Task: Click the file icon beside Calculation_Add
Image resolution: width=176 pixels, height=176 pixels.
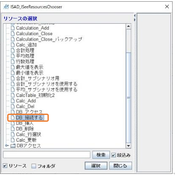Action: [x=13, y=28]
